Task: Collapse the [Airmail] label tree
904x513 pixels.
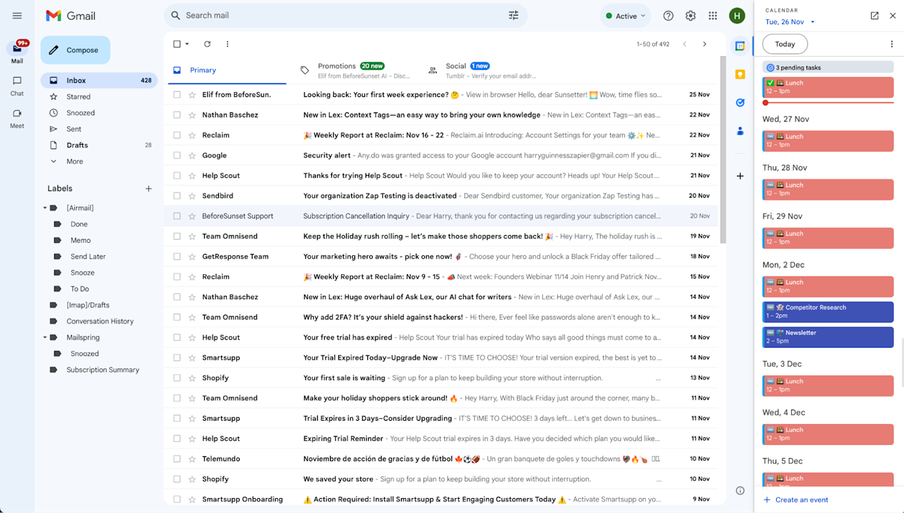Action: (x=45, y=208)
